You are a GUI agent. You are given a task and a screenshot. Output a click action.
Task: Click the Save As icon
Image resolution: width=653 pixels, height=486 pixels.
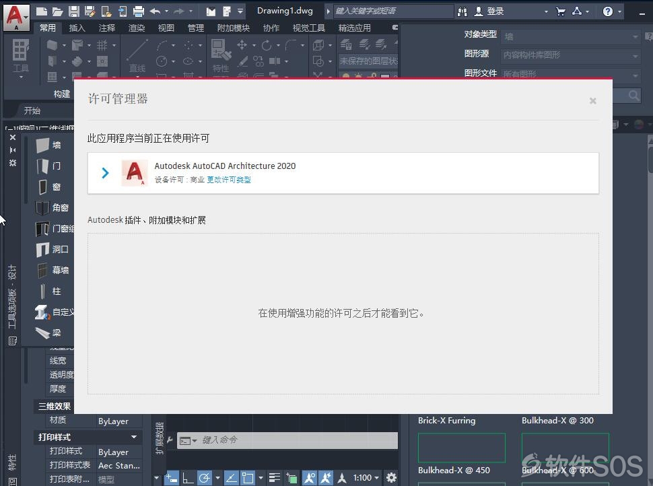(90, 11)
